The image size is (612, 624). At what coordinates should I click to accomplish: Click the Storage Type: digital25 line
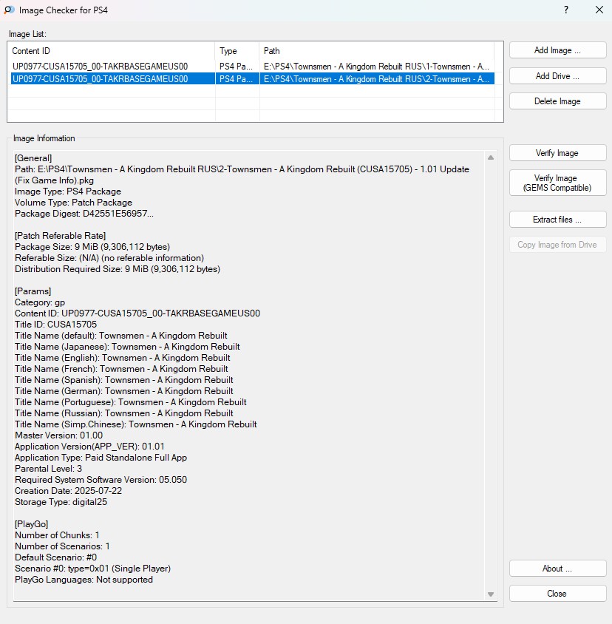(61, 502)
